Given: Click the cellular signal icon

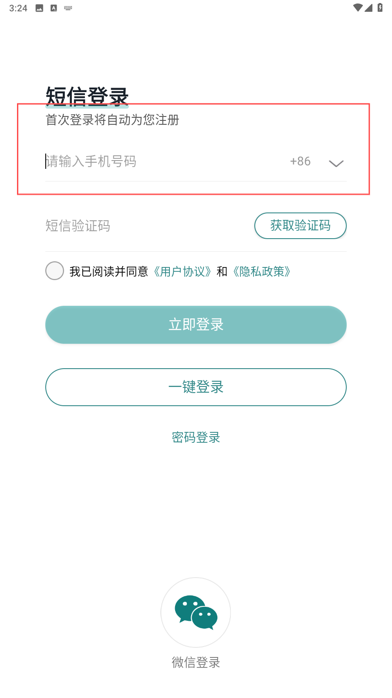Looking at the screenshot, I should 368,8.
